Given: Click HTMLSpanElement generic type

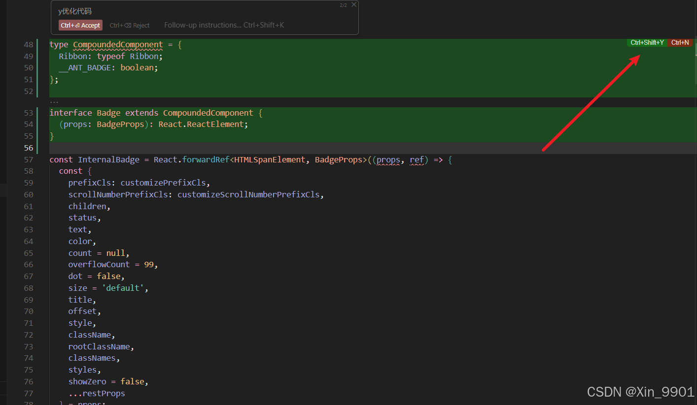Looking at the screenshot, I should (270, 159).
